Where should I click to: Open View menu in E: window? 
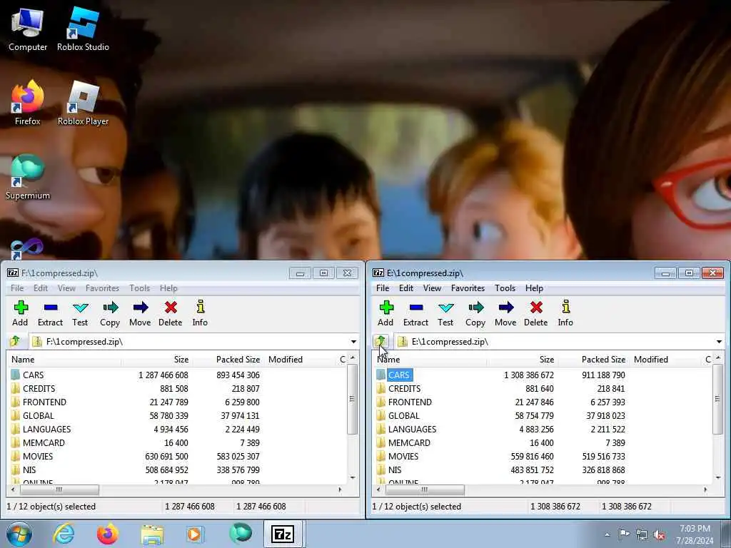pyautogui.click(x=432, y=288)
